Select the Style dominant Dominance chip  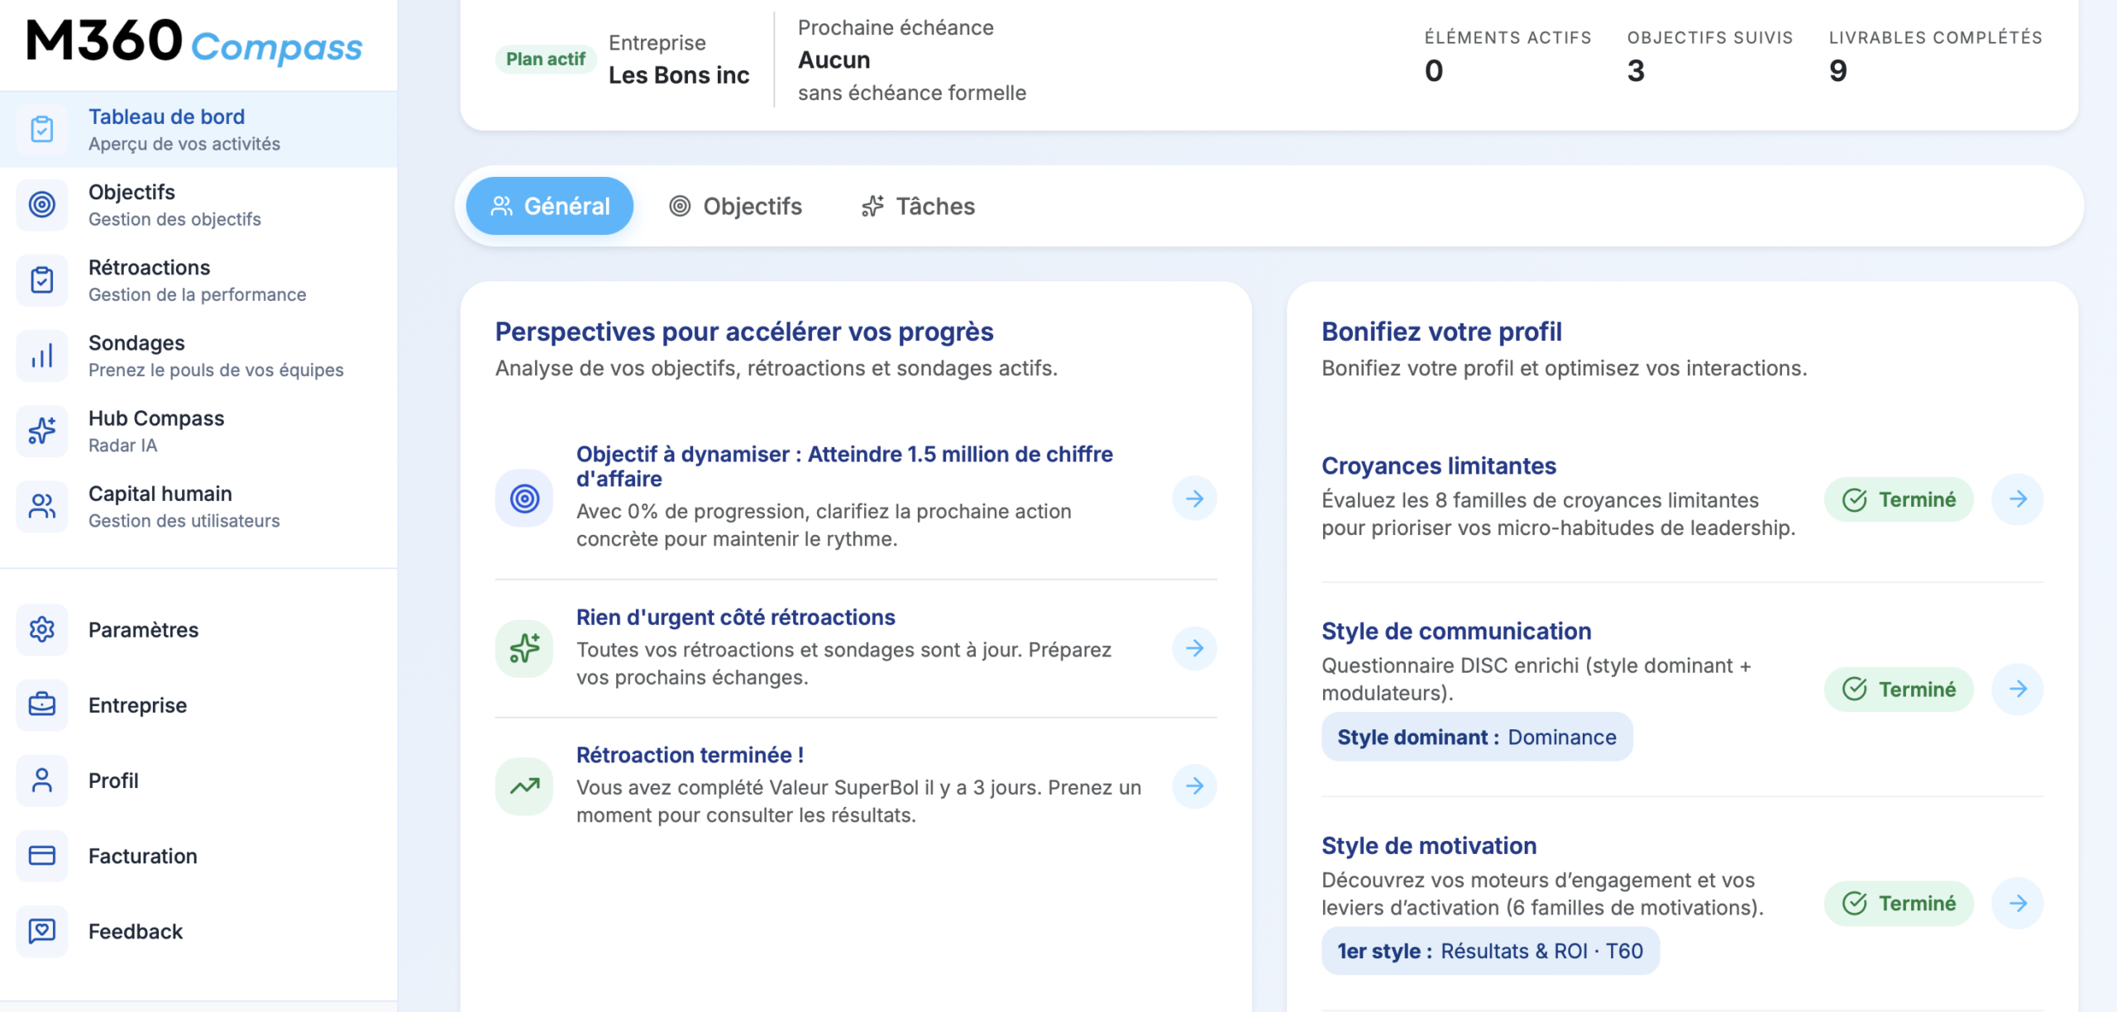click(x=1477, y=737)
